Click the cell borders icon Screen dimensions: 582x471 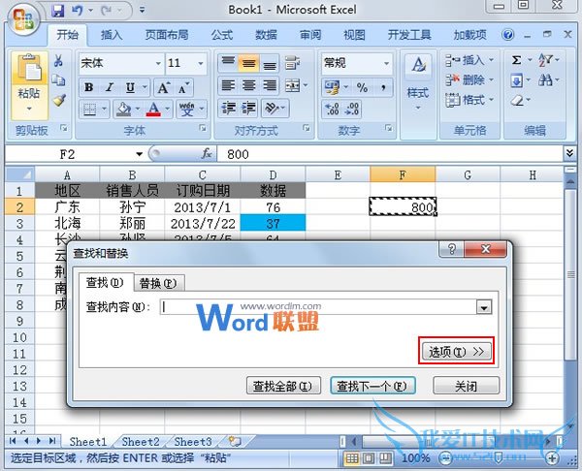[89, 110]
